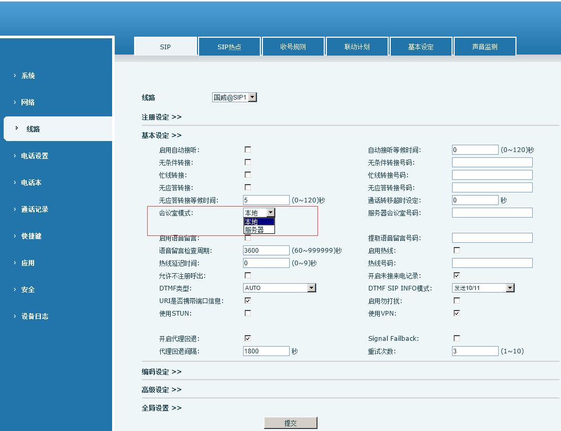The height and width of the screenshot is (431, 561).
Task: Open 系统 in the sidebar
Action: (x=28, y=76)
